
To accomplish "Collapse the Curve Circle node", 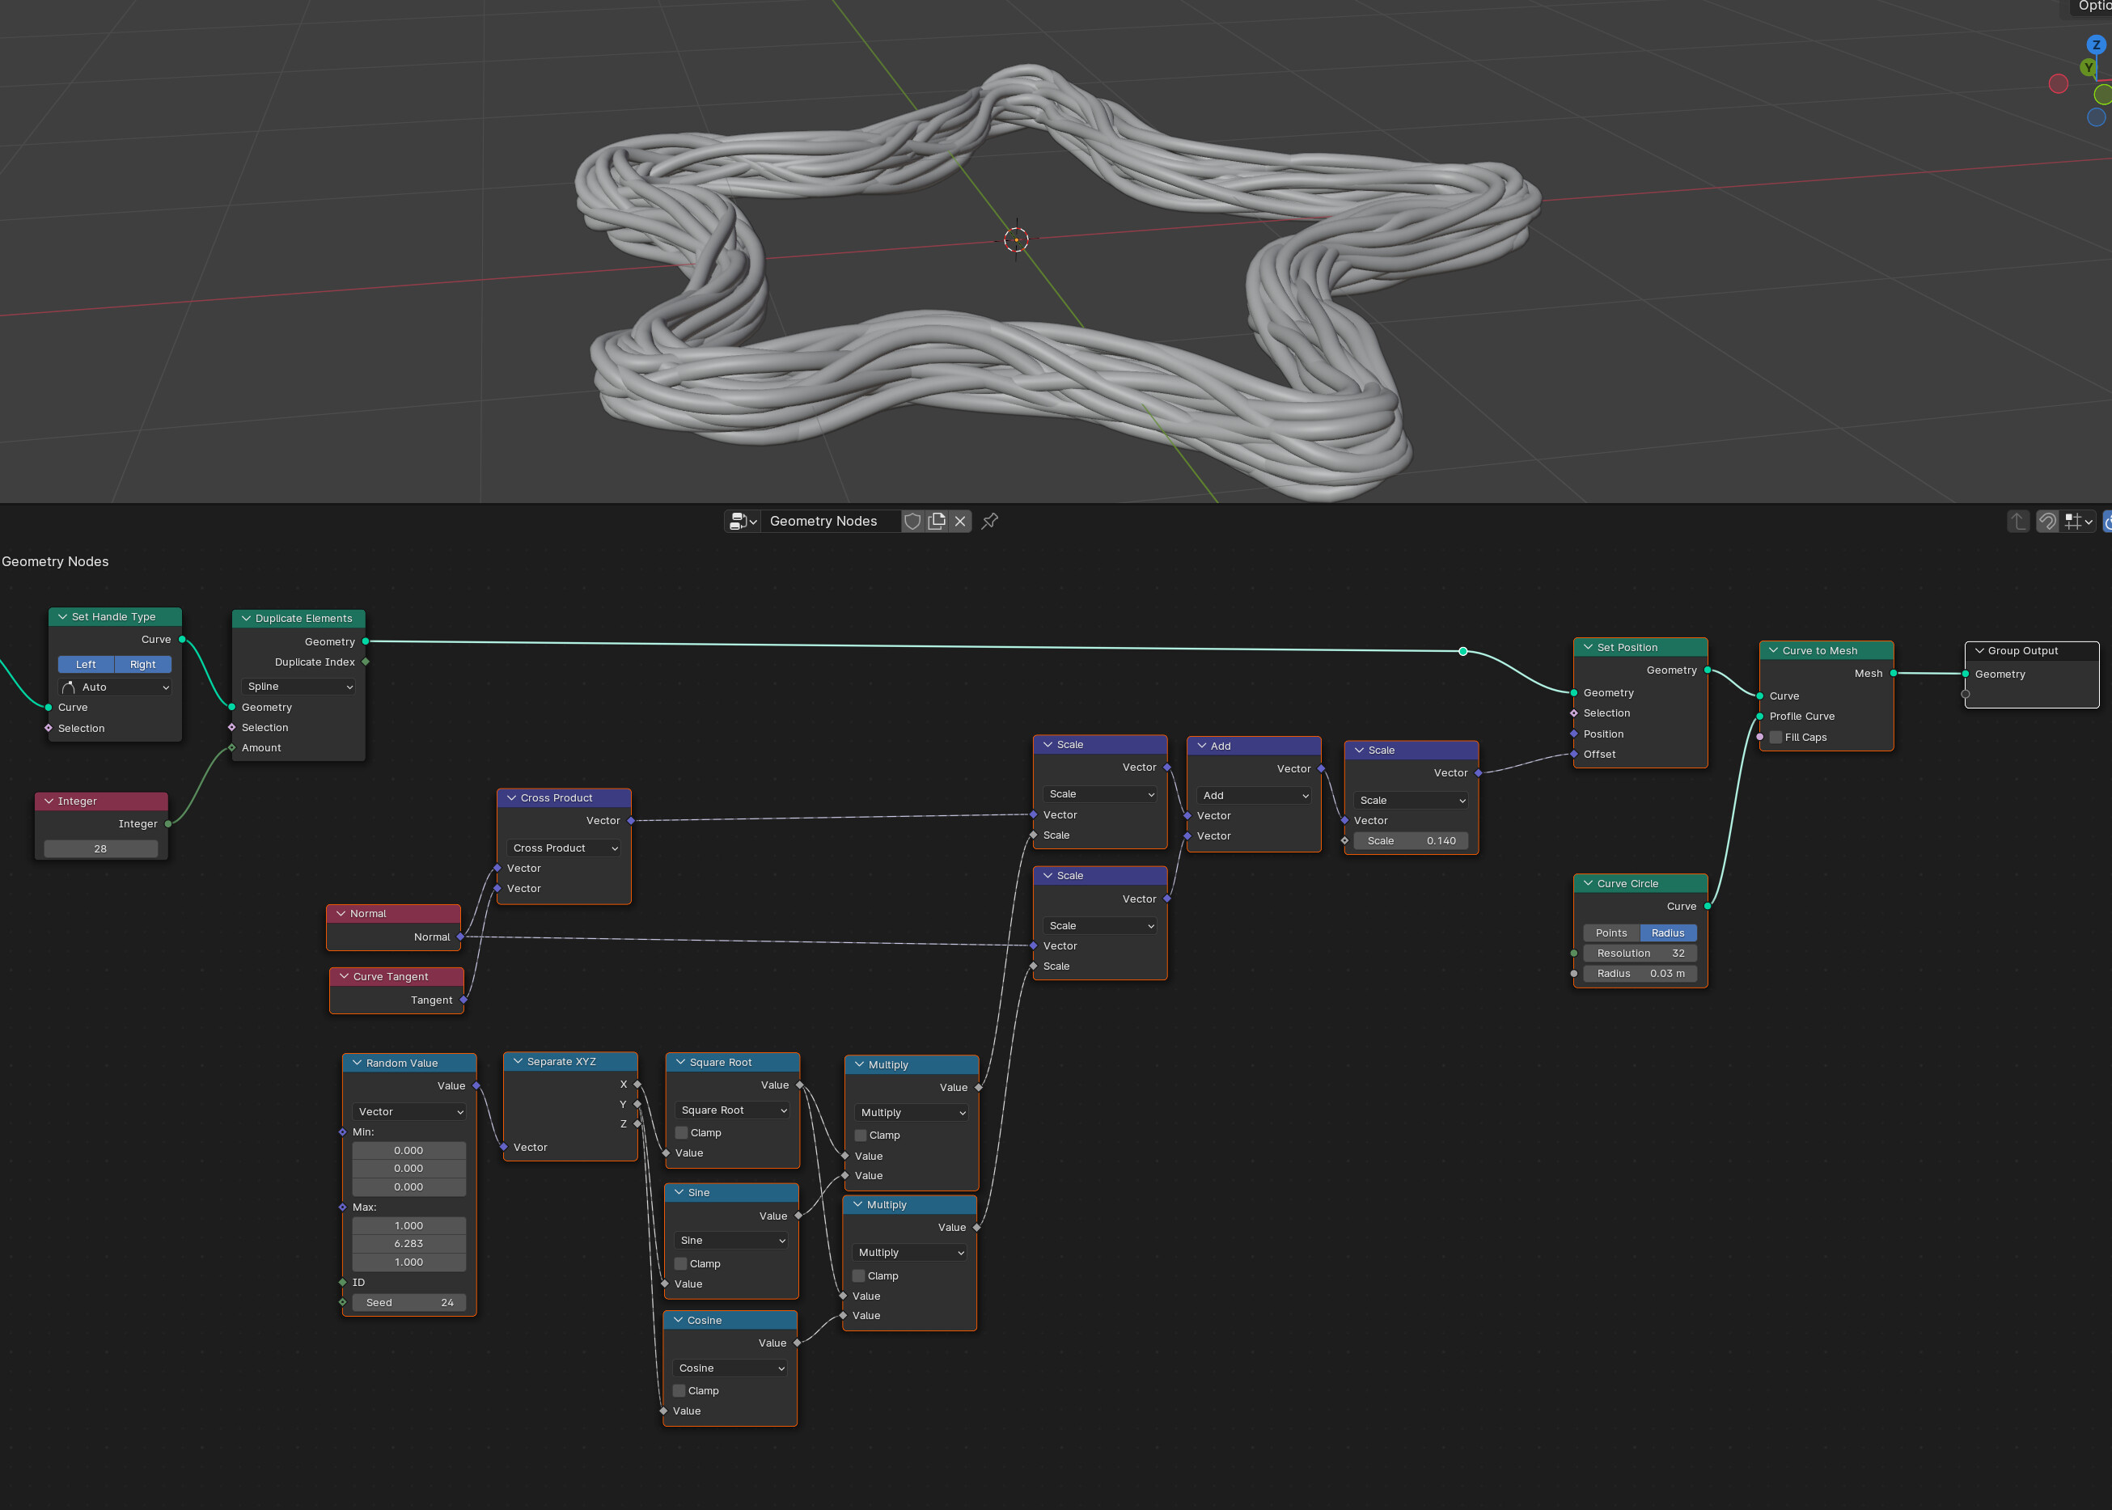I will pos(1589,883).
